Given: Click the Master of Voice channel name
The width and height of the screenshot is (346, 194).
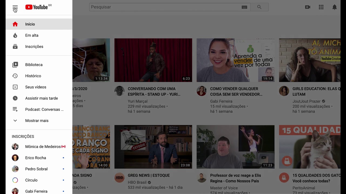Looking at the screenshot, I should (x=224, y=188).
